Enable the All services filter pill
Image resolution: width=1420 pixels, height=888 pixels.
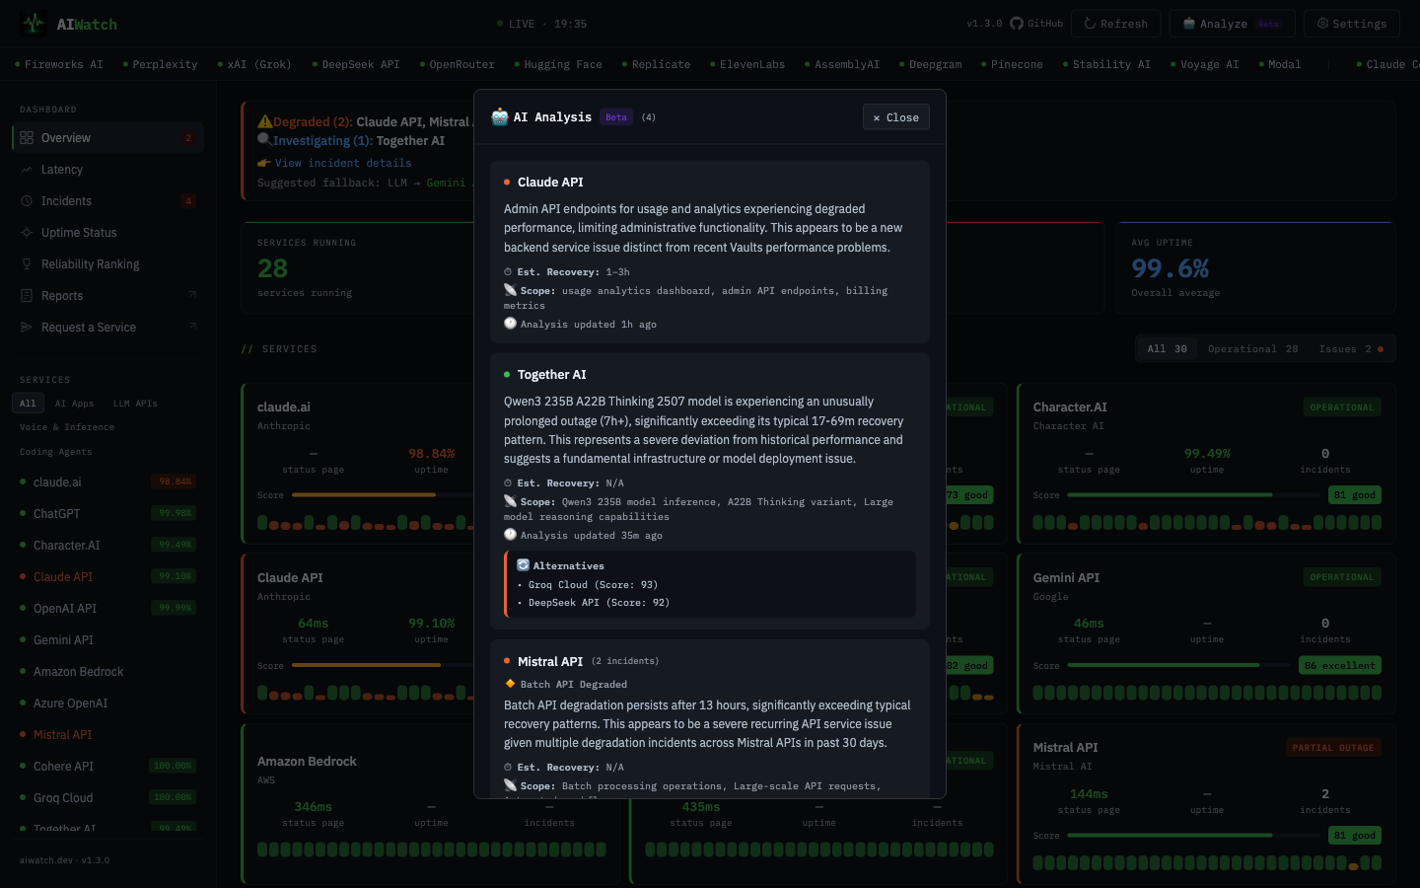(28, 403)
